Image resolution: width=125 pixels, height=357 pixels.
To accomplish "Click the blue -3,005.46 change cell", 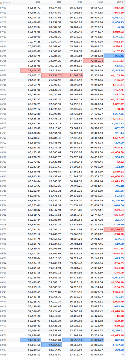I will pyautogui.click(x=114, y=56).
